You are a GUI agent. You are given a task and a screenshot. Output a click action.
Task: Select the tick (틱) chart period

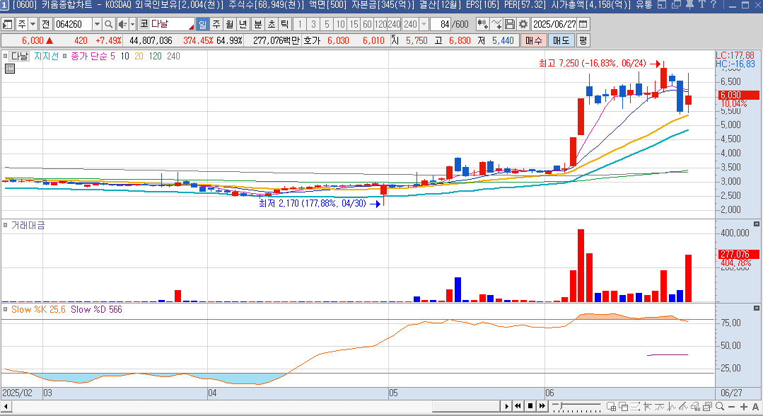pyautogui.click(x=285, y=24)
